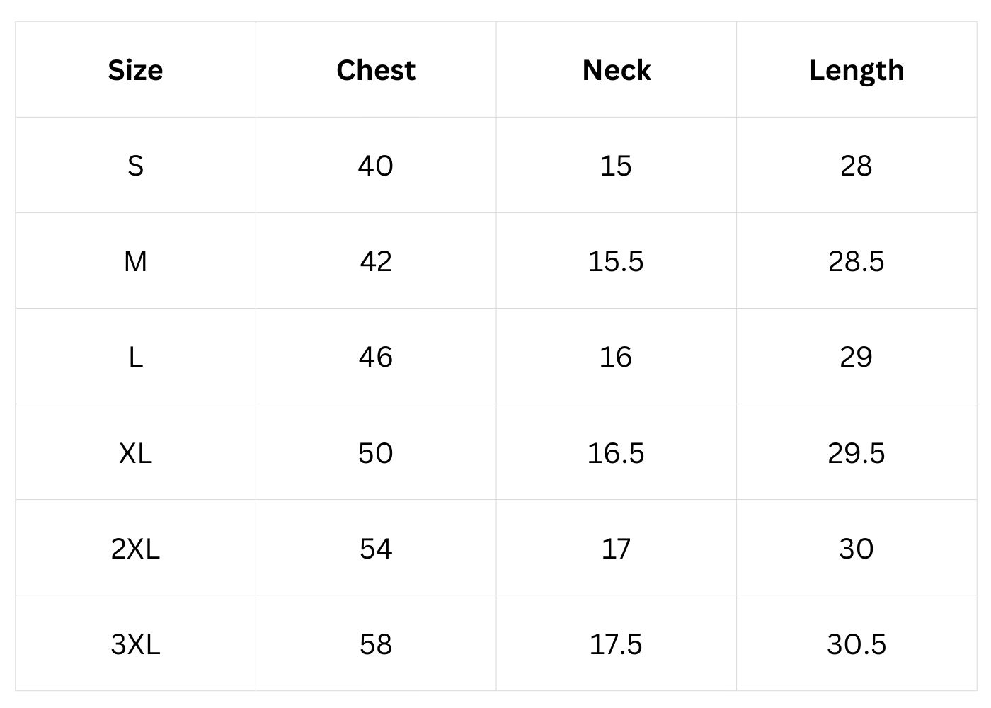Screen dimensions: 991x708
Task: Click the Size column header
Action: (135, 70)
